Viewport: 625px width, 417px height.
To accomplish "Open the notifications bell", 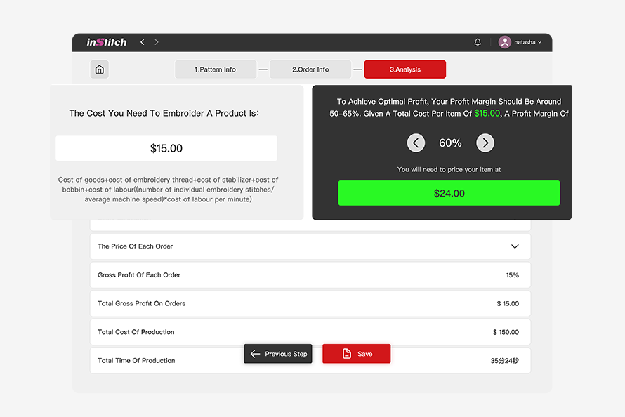I will [478, 42].
